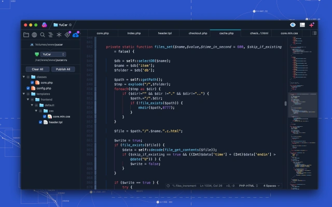Click the clock icon in status bar
The width and height of the screenshot is (332, 207).
pos(168,186)
